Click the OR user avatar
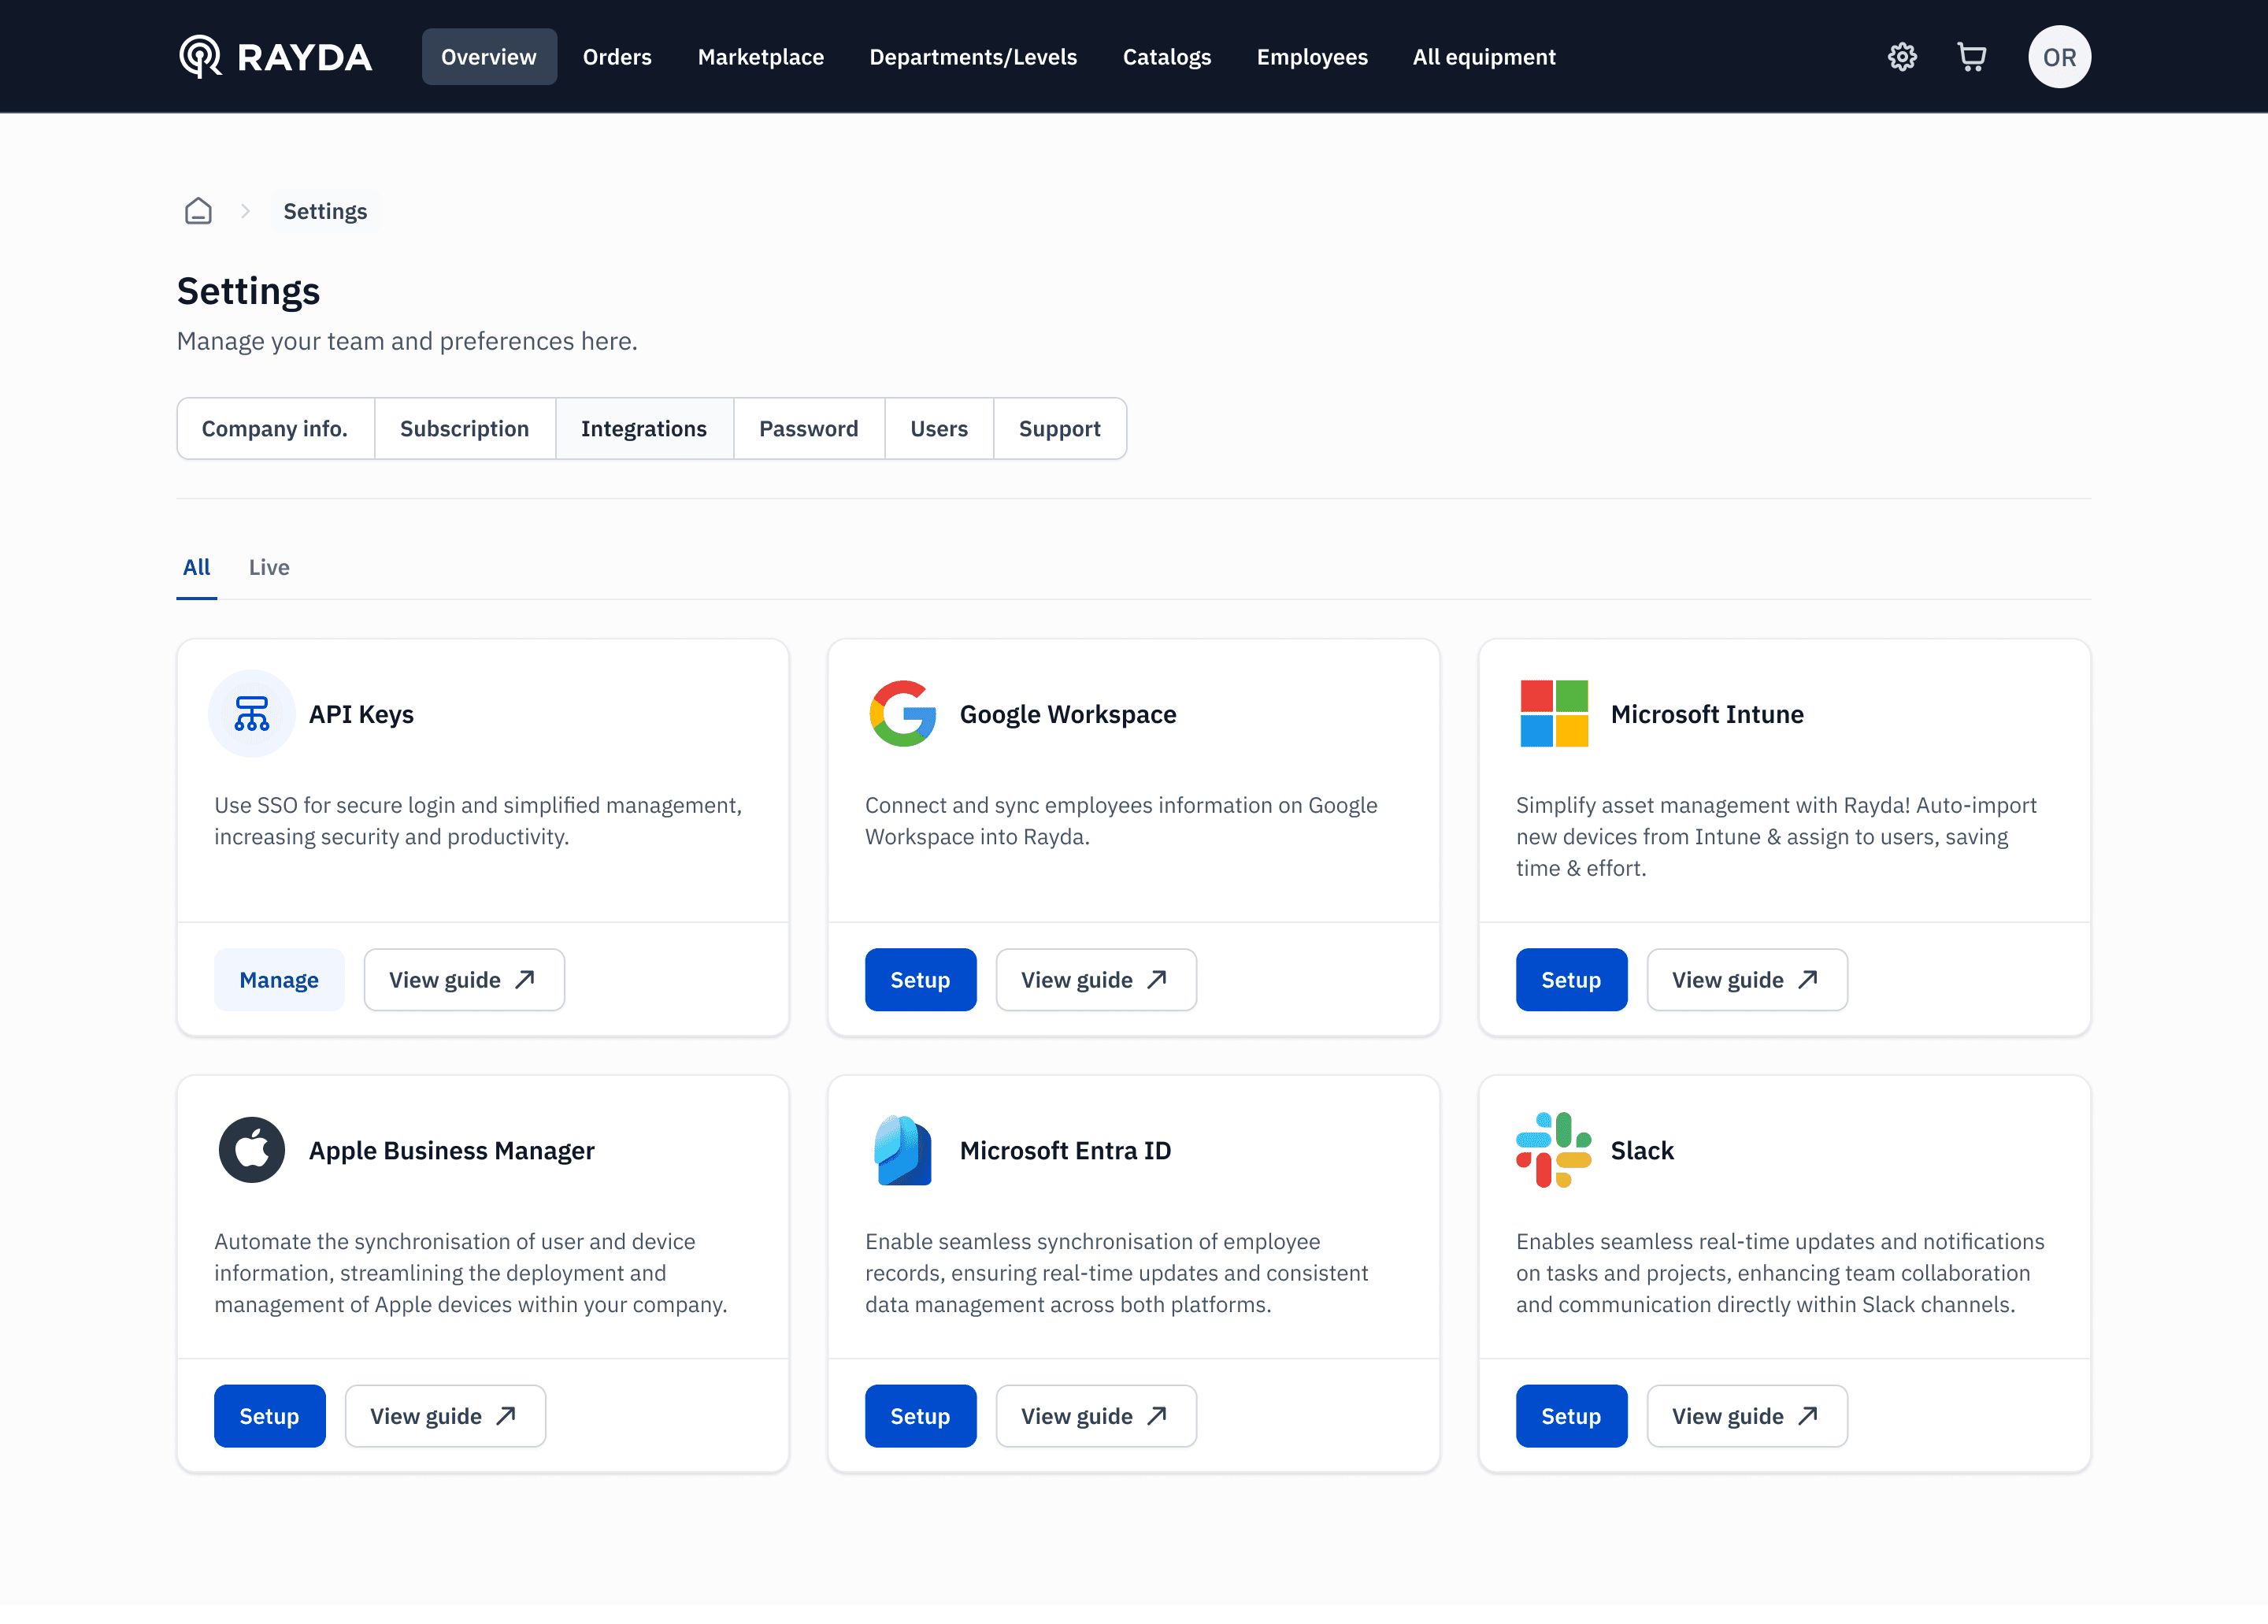The width and height of the screenshot is (2268, 1624). coord(2058,57)
